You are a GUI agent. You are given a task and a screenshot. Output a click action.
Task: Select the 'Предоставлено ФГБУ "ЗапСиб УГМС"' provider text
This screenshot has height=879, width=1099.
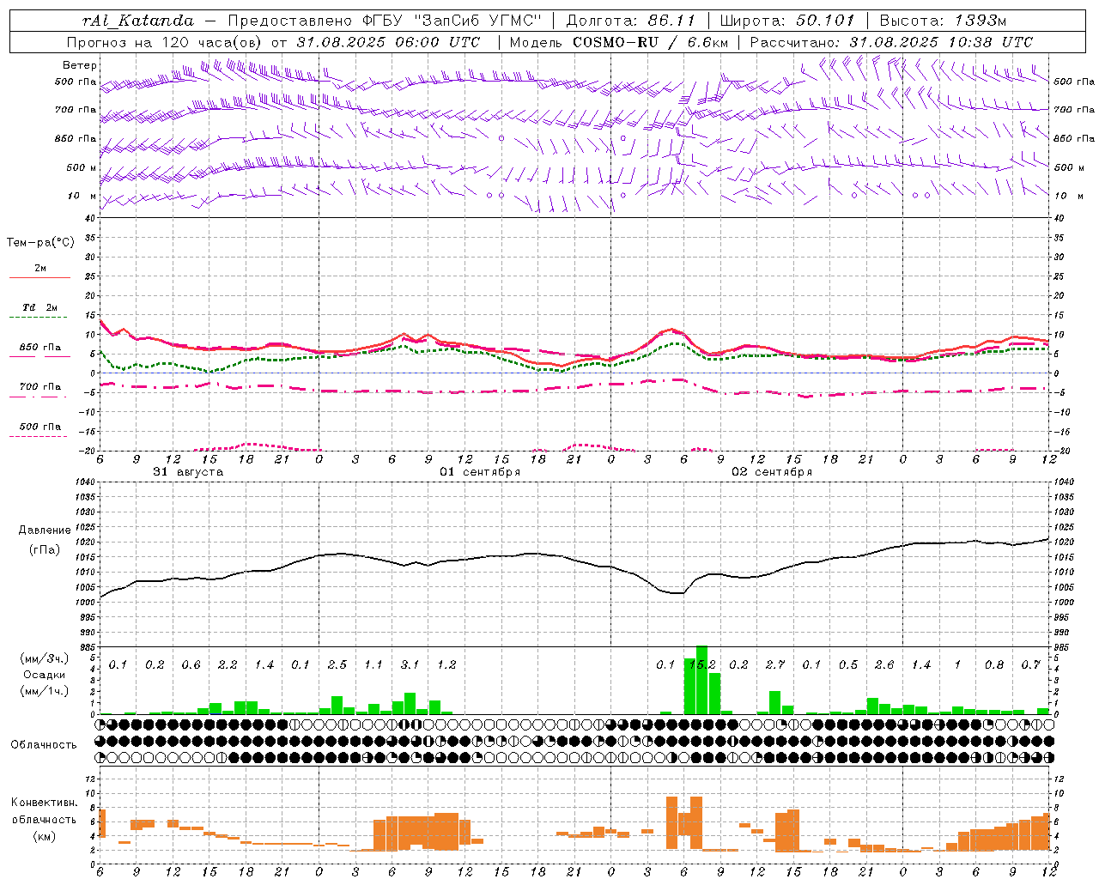point(385,21)
